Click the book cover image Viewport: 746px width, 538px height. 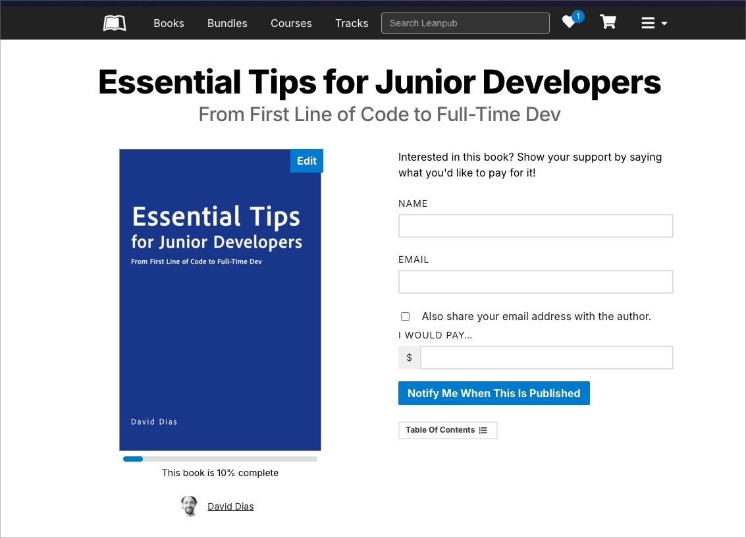coord(220,300)
